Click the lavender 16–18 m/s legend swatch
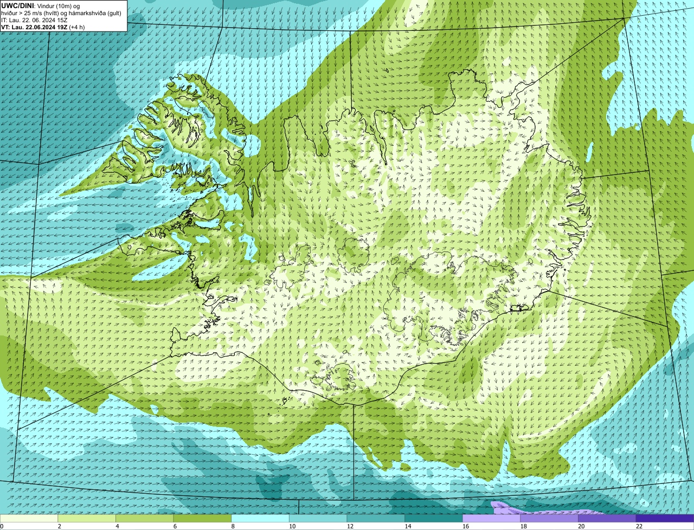694x530 pixels. (x=492, y=518)
